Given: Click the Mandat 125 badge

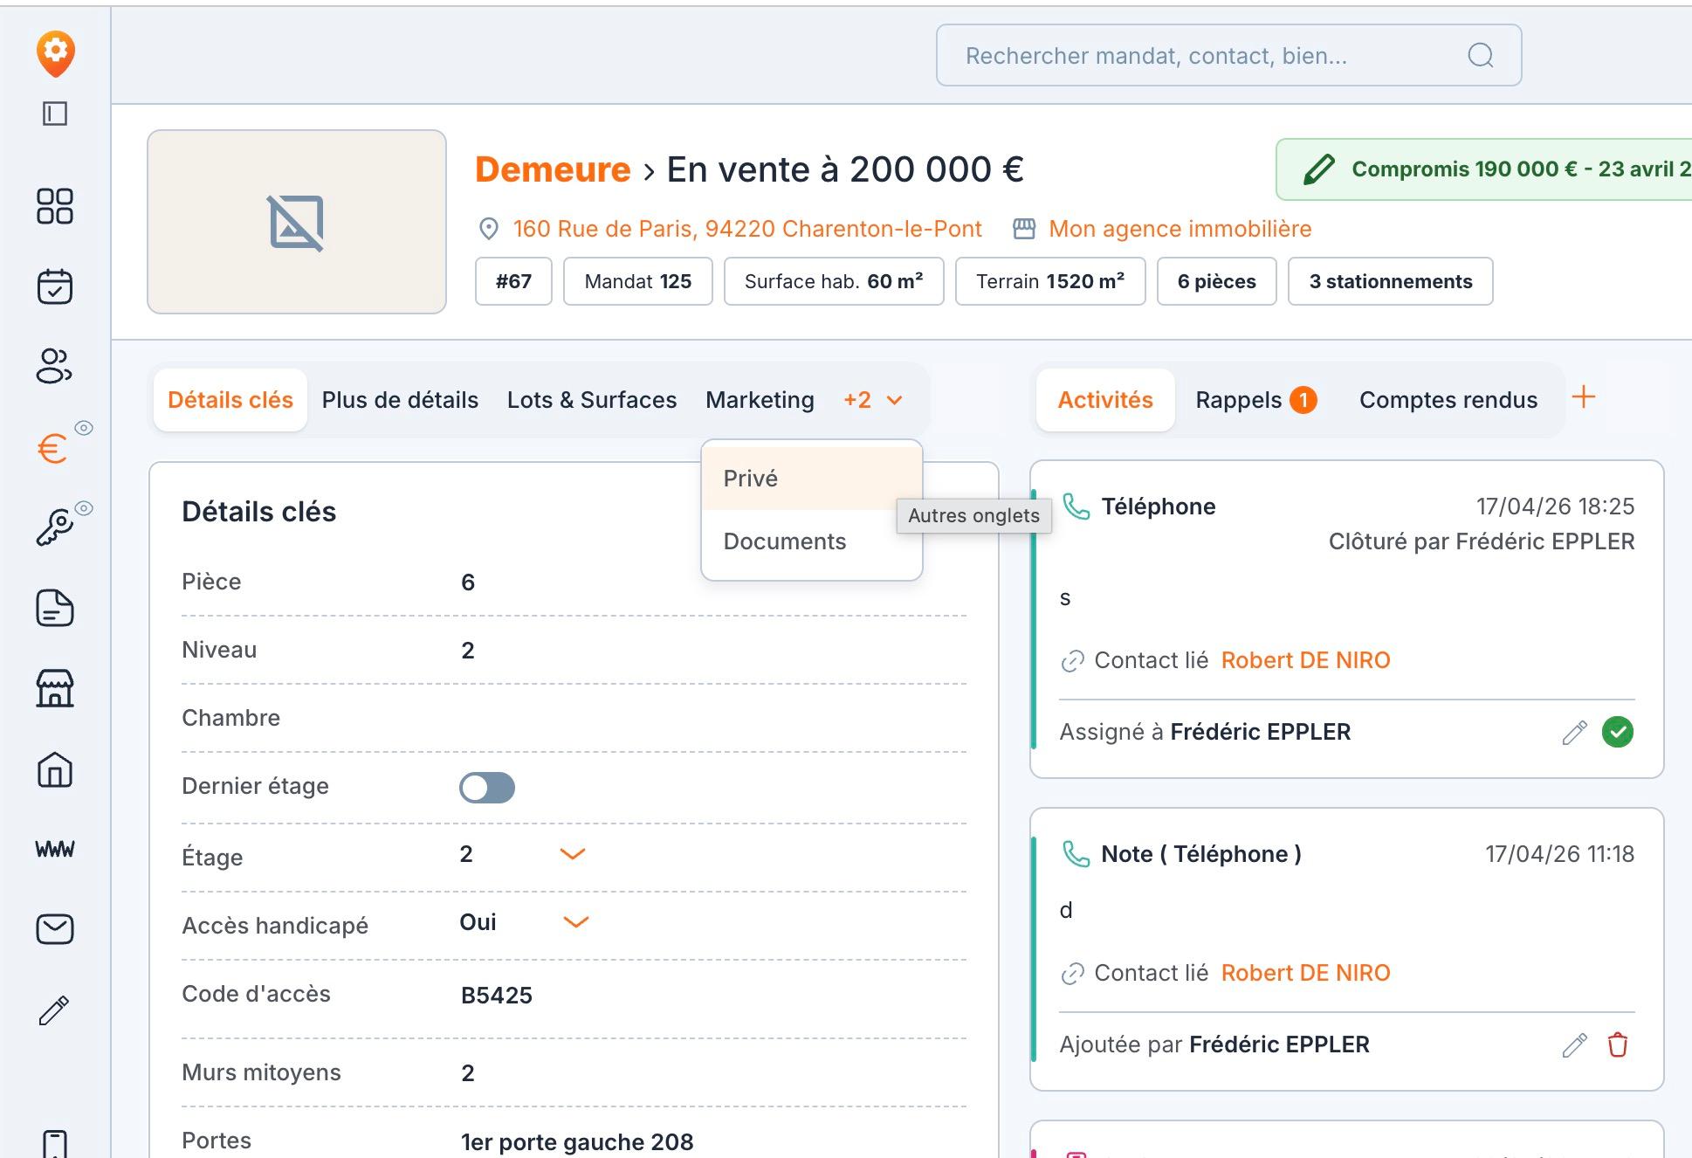Looking at the screenshot, I should click(x=638, y=281).
